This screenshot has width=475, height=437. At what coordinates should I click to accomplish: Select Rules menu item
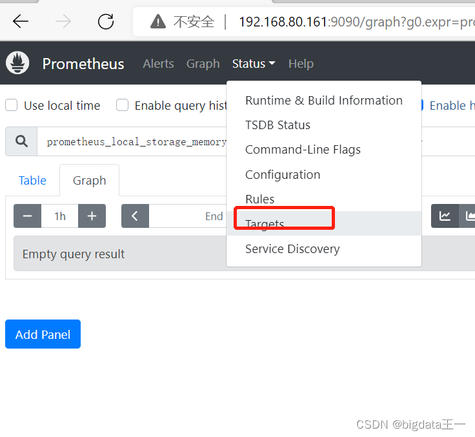pyautogui.click(x=324, y=199)
